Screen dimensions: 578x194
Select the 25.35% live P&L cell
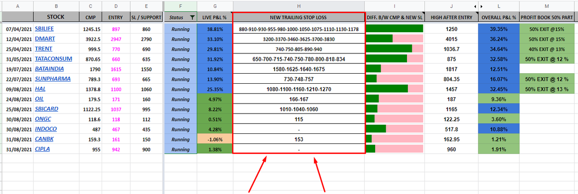point(215,89)
